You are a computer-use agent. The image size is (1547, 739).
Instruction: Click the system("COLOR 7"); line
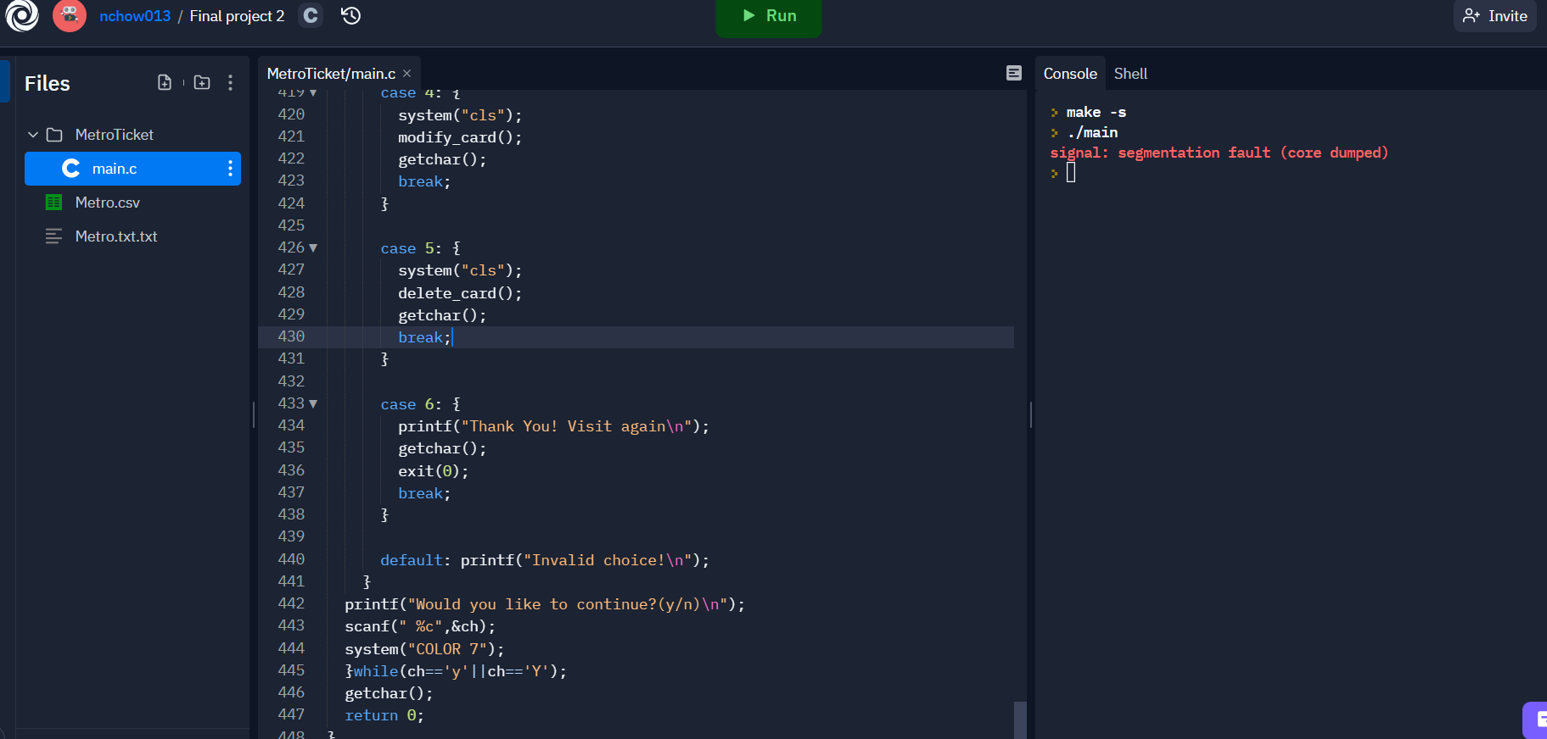pyautogui.click(x=424, y=649)
